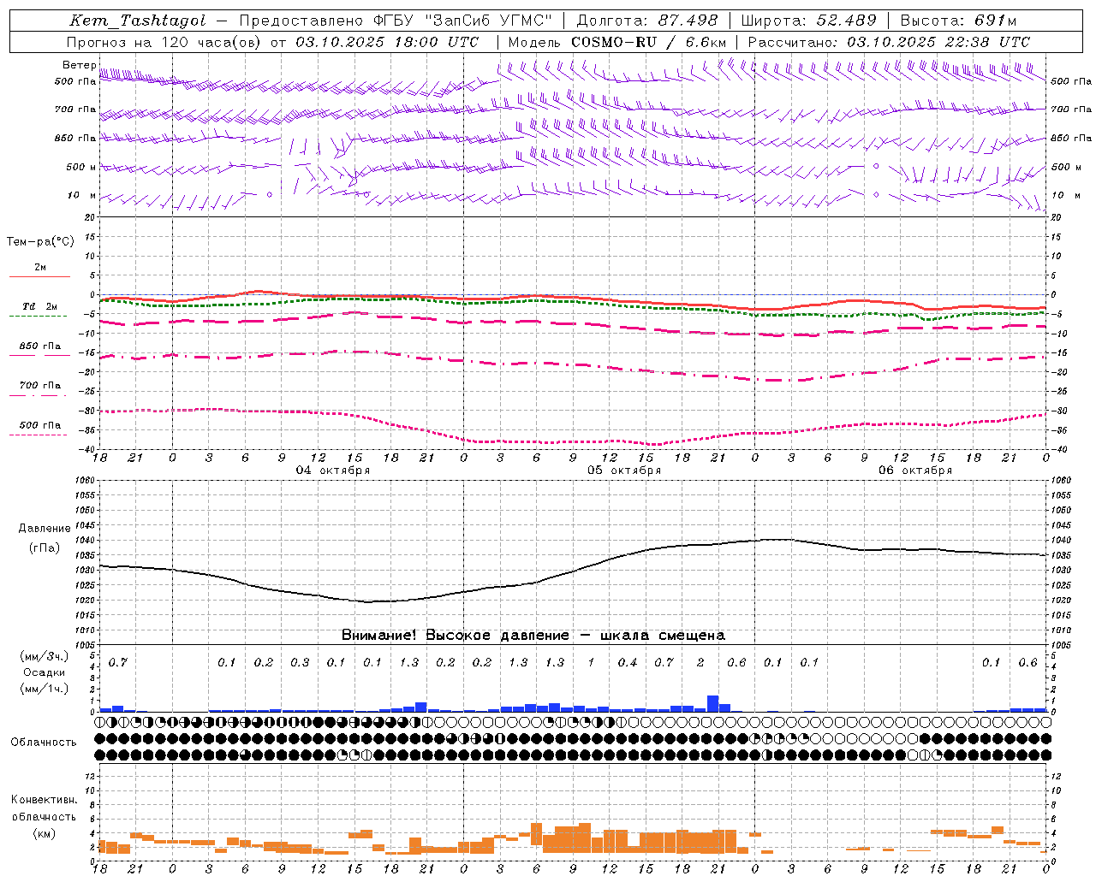Click the Конвективн. label of convective cloud panel
Image resolution: width=1096 pixels, height=876 pixels.
coord(45,800)
